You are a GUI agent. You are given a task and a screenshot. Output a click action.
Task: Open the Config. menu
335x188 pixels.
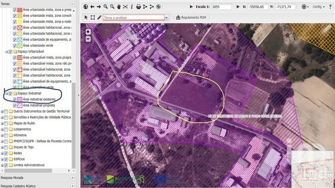pos(319,7)
